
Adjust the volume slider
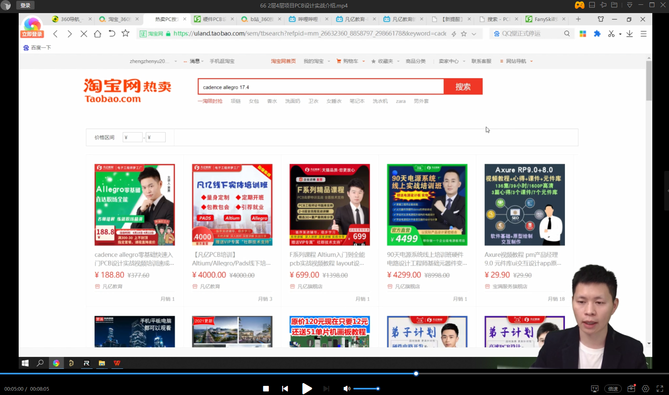366,389
